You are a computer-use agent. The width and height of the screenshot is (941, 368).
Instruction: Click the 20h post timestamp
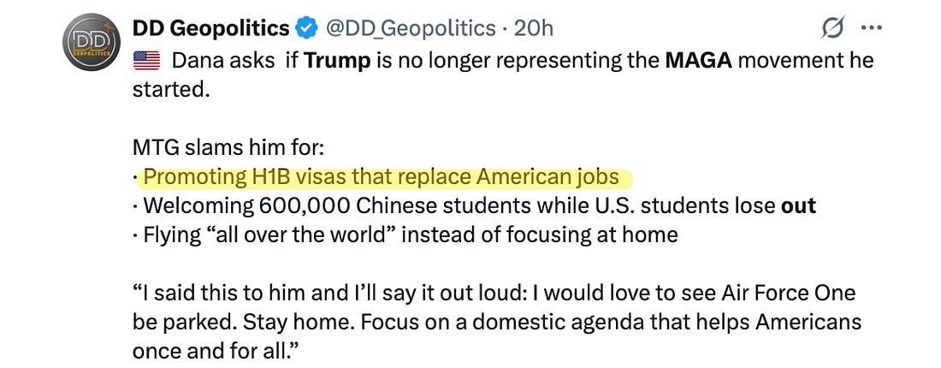(x=534, y=28)
